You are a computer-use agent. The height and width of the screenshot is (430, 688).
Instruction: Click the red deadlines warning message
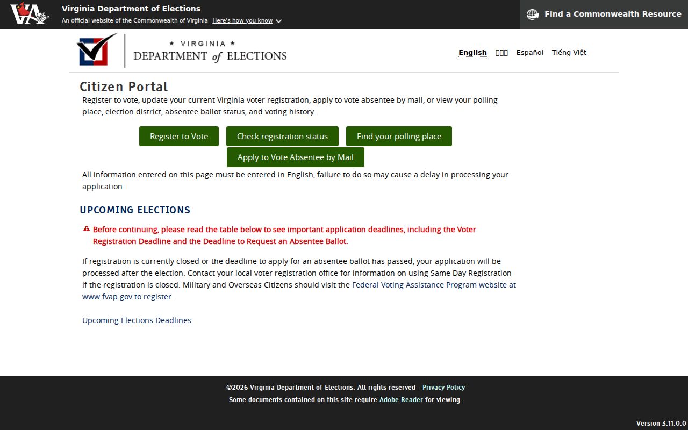[284, 235]
